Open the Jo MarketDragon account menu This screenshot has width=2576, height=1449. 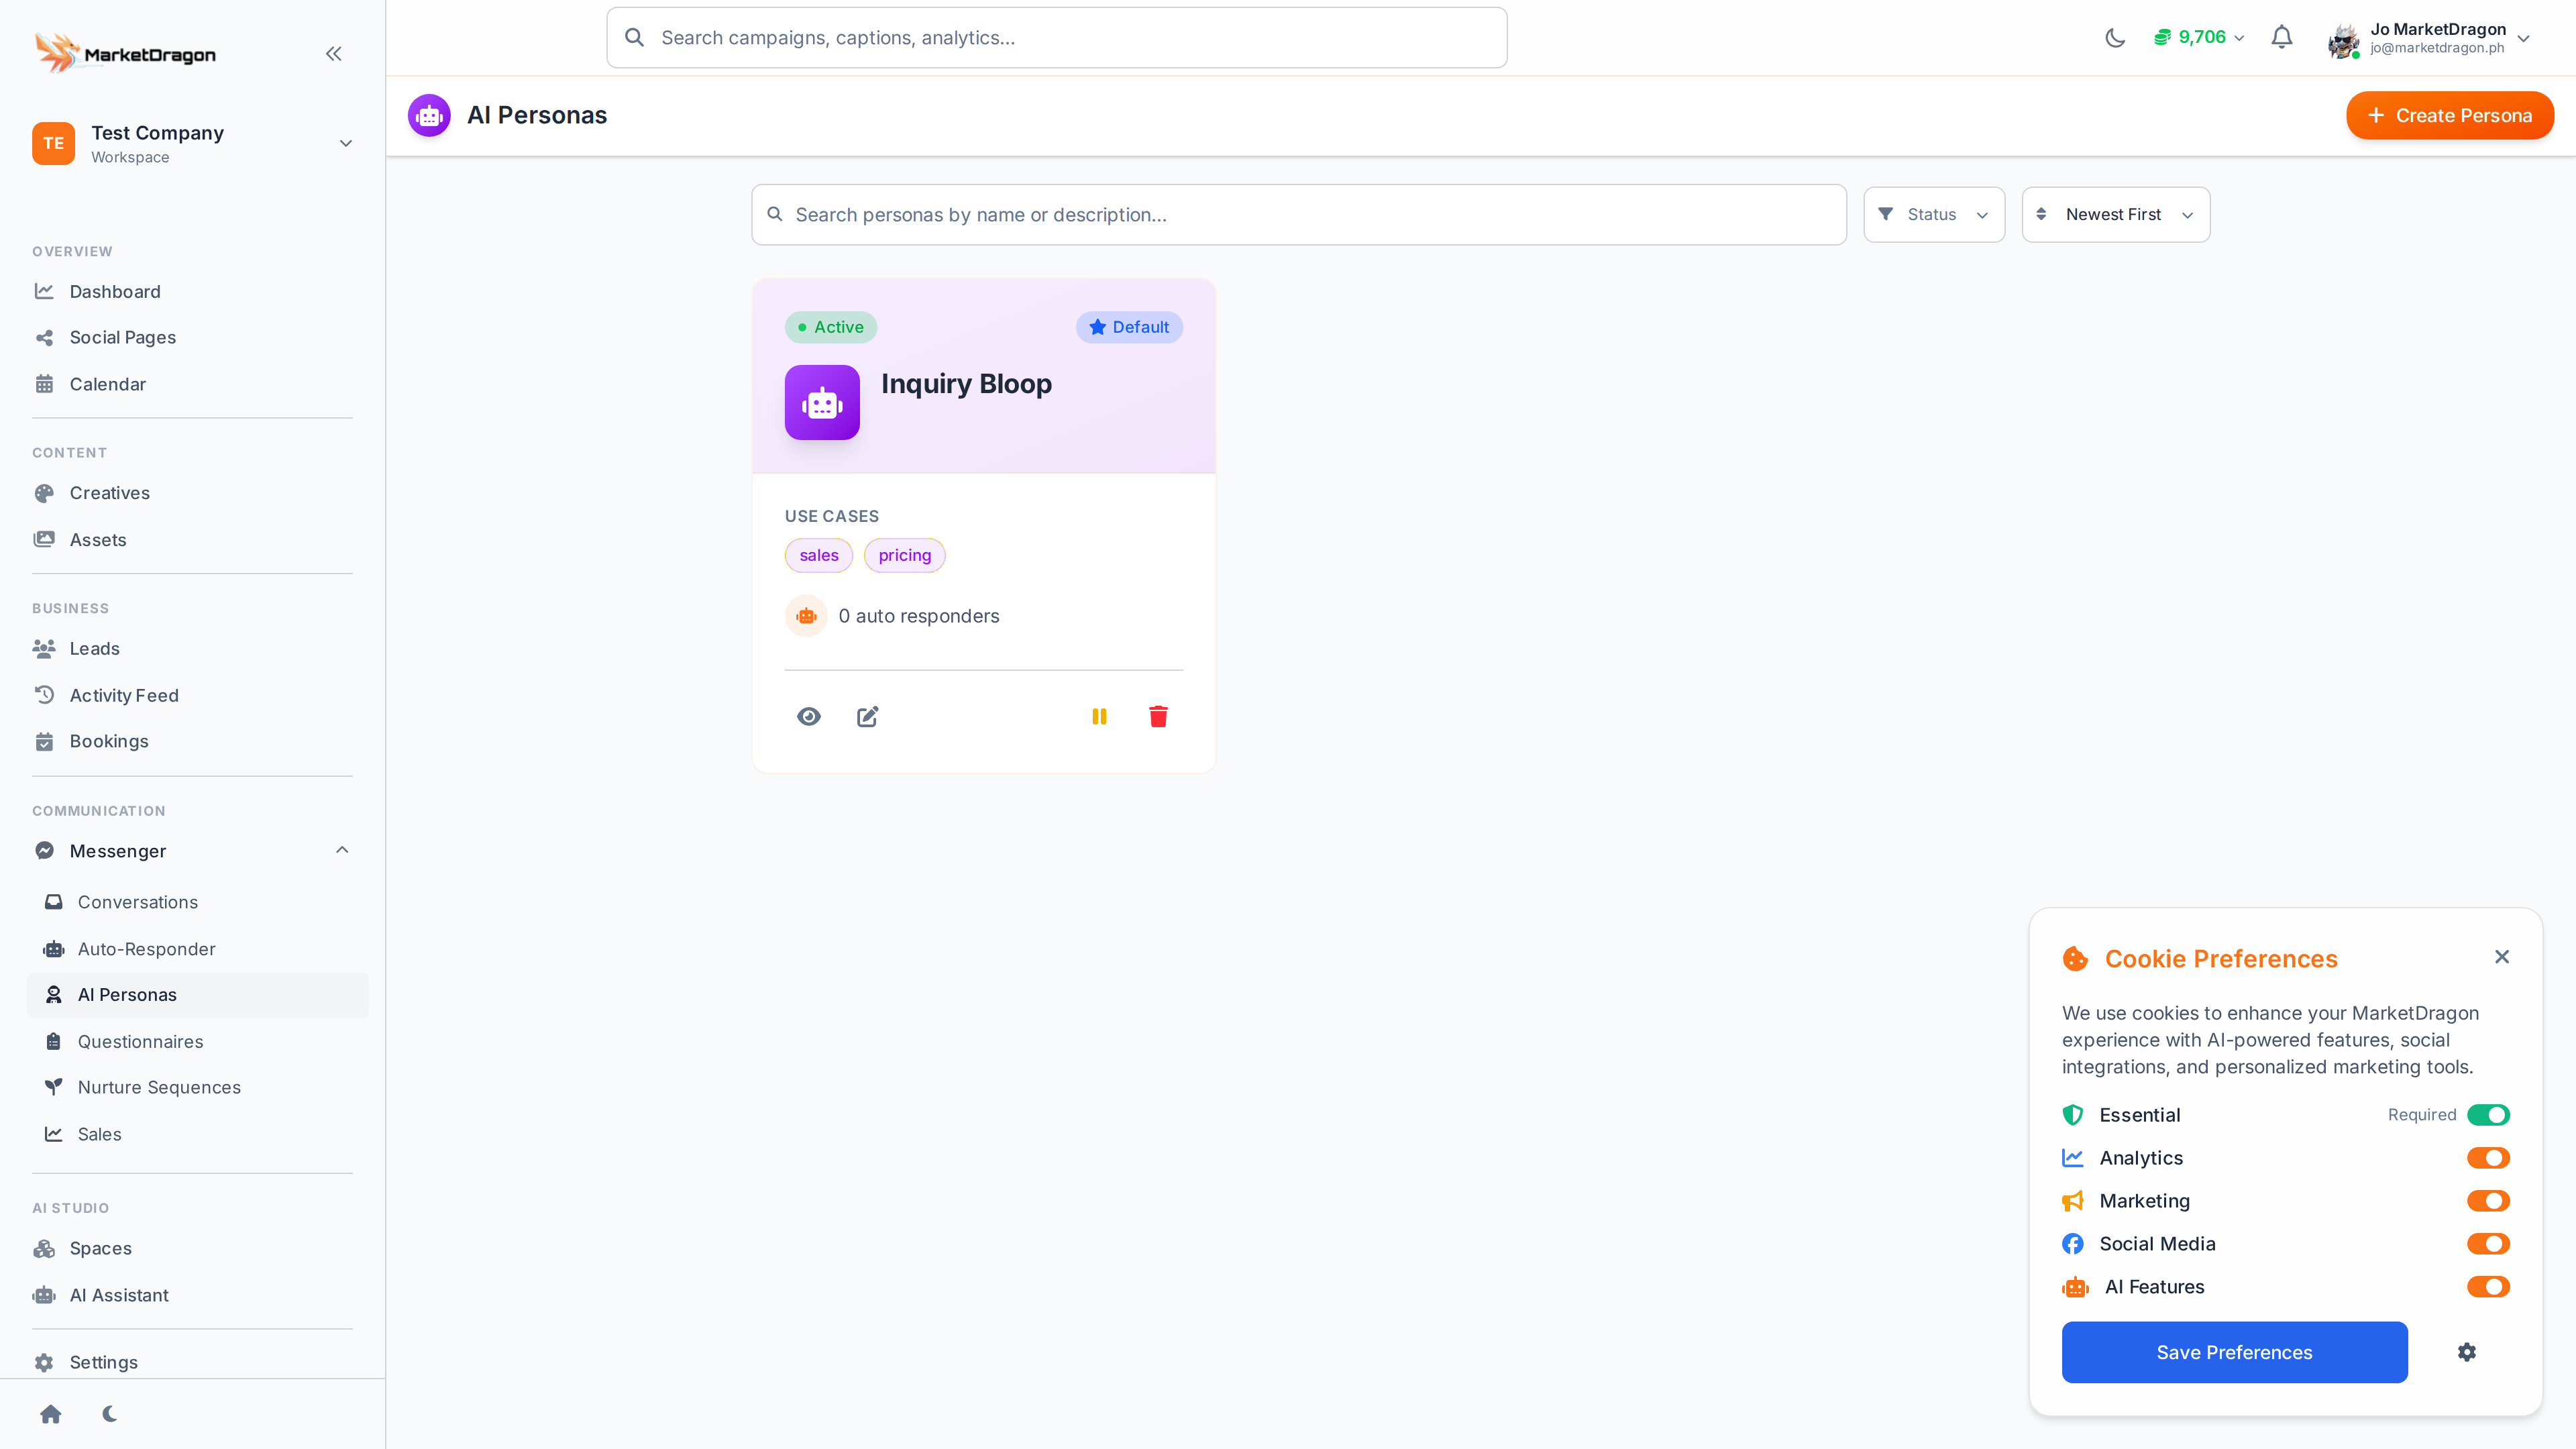2430,39
